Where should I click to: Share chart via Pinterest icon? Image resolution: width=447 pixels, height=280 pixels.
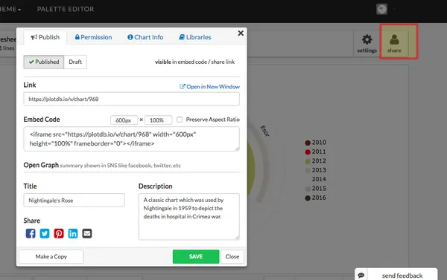59,233
